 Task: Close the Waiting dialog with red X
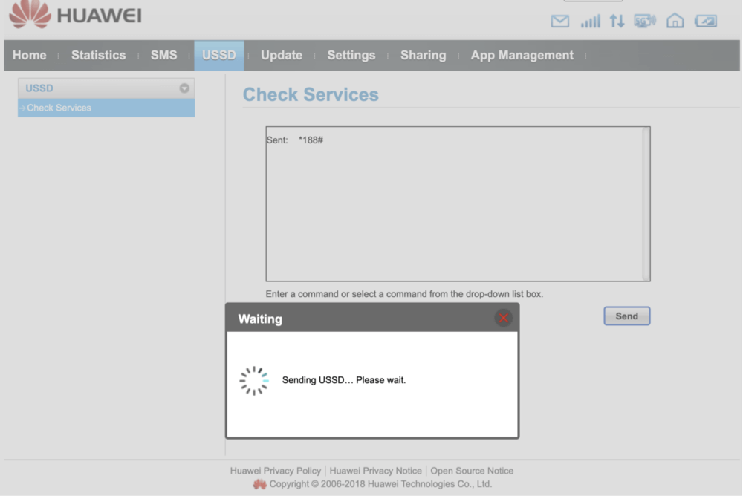[503, 318]
